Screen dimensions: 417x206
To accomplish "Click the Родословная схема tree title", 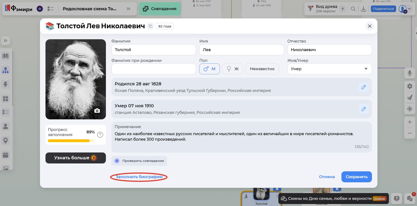I will pos(90,9).
